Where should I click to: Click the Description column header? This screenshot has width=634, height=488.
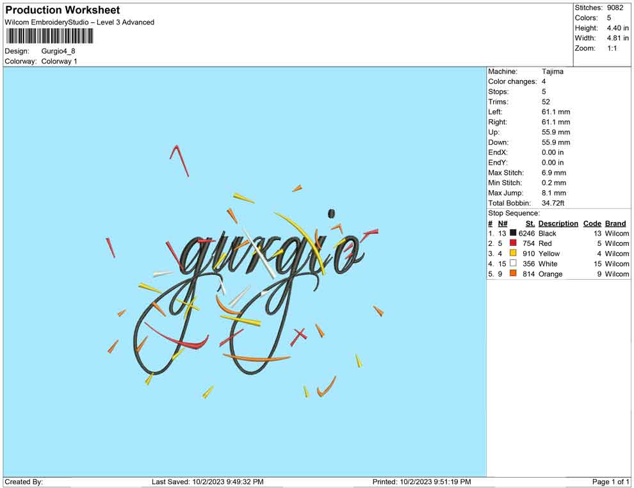pos(558,223)
